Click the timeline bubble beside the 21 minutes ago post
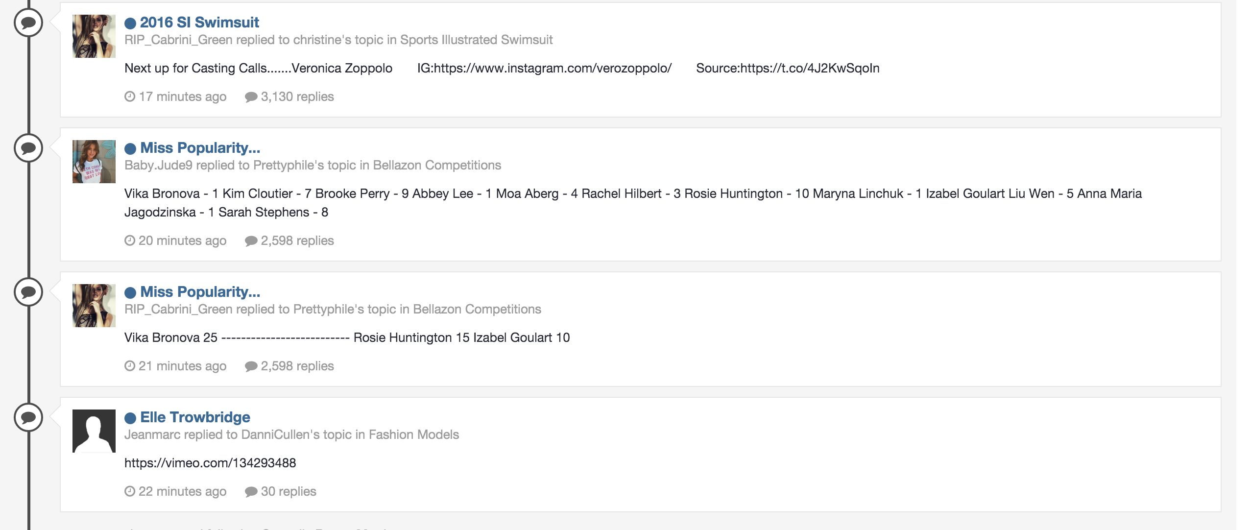 [28, 292]
